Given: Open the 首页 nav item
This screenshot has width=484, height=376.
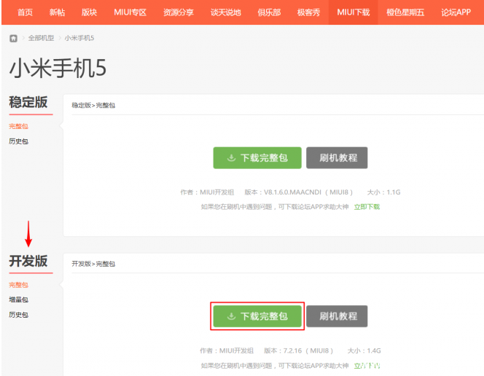Looking at the screenshot, I should point(25,12).
